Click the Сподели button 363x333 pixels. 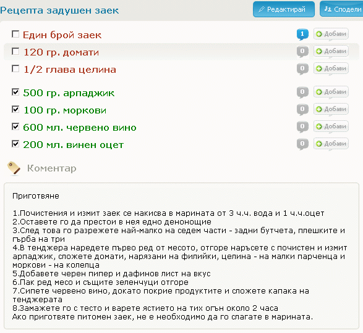pos(341,9)
